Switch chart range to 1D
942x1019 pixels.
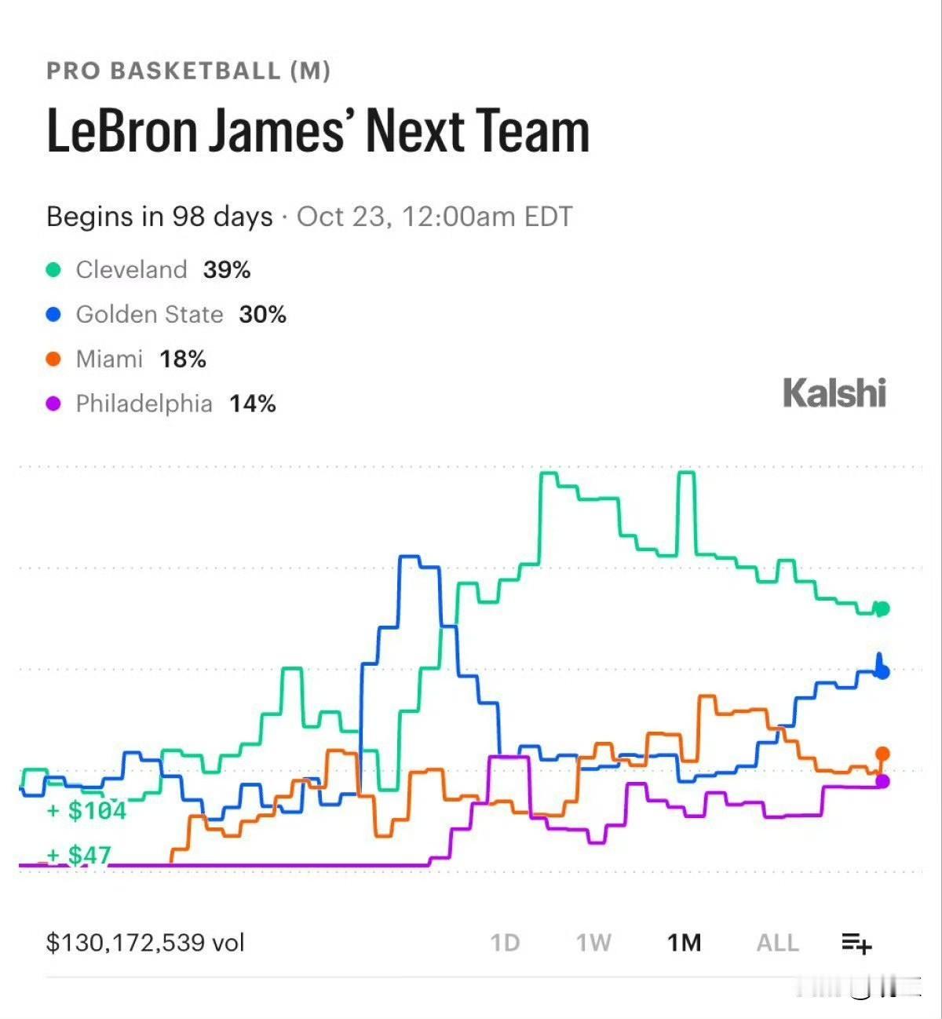coord(506,942)
